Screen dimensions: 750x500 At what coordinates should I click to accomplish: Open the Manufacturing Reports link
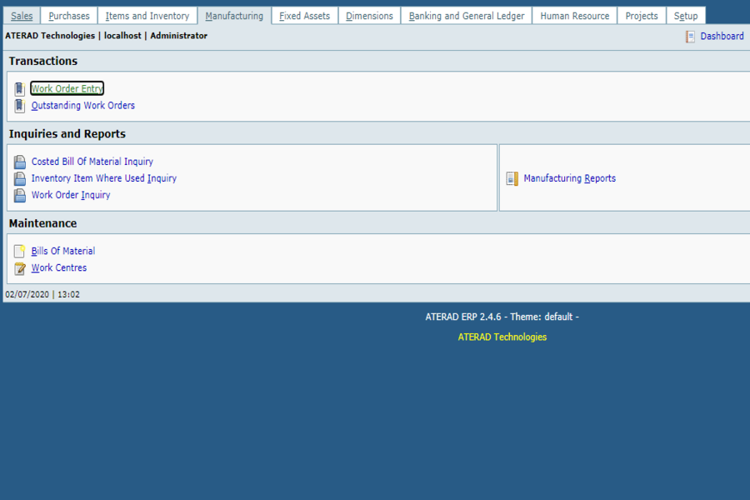point(570,178)
